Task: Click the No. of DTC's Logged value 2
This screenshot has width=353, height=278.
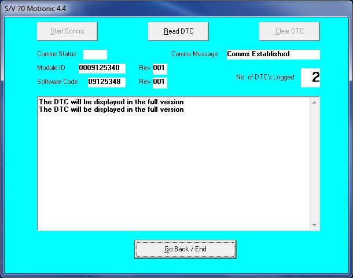Action: point(310,78)
